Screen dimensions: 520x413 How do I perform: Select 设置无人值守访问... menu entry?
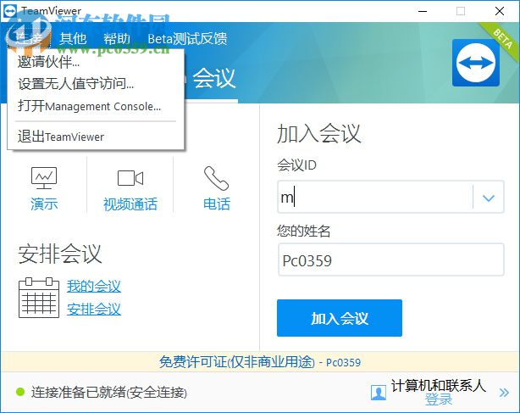[96, 84]
